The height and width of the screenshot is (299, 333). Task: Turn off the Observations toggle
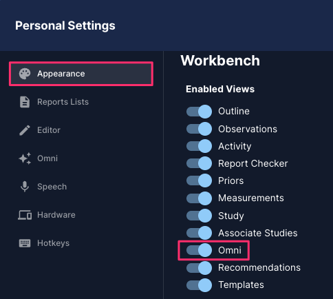(x=199, y=129)
